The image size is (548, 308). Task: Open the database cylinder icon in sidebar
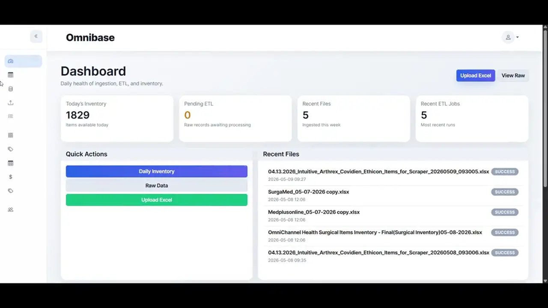pos(11,89)
